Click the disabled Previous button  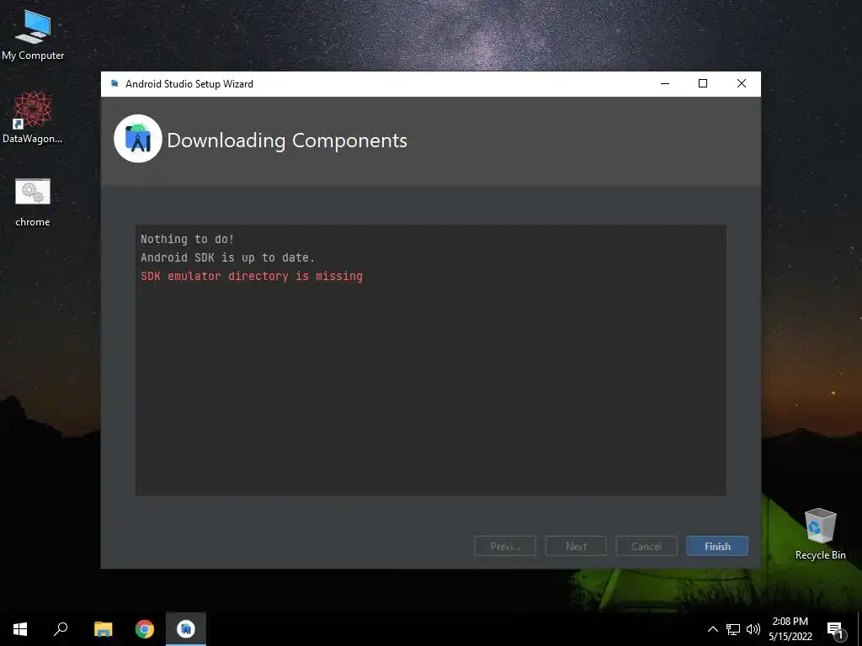coord(505,546)
